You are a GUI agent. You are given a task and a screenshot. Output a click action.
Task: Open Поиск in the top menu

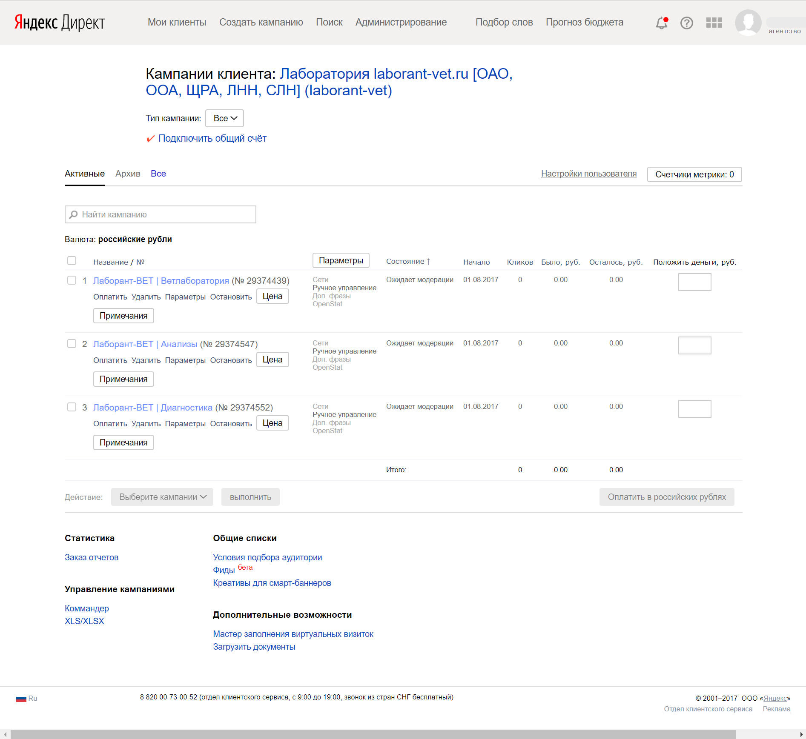click(x=329, y=22)
